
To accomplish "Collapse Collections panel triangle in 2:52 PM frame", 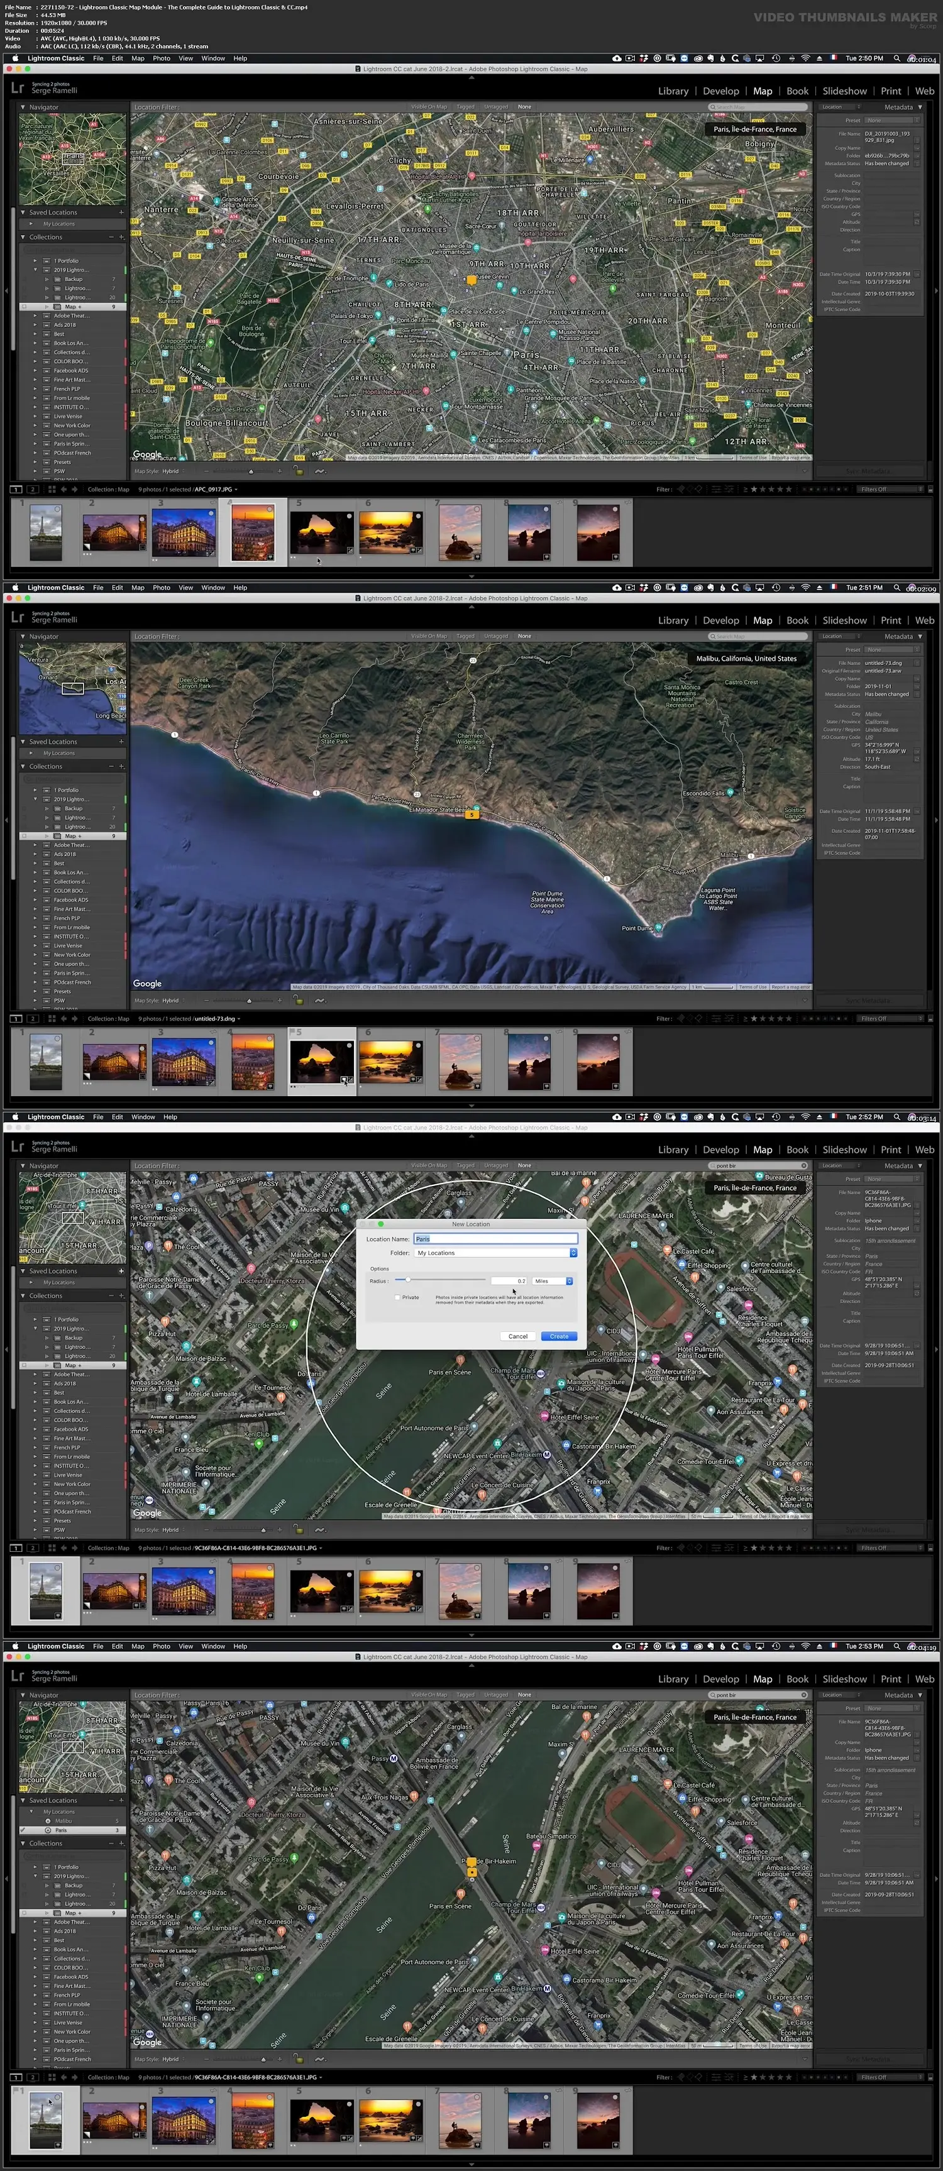I will (24, 1295).
